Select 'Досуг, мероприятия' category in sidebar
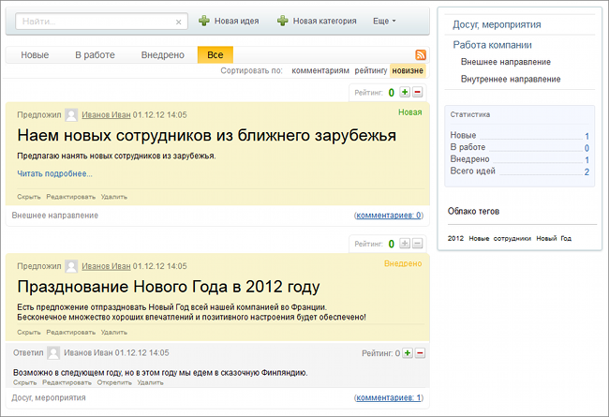Screen dimensions: 609x417 (x=496, y=24)
